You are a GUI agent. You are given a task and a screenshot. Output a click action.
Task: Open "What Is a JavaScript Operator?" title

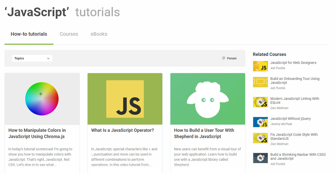click(x=122, y=130)
